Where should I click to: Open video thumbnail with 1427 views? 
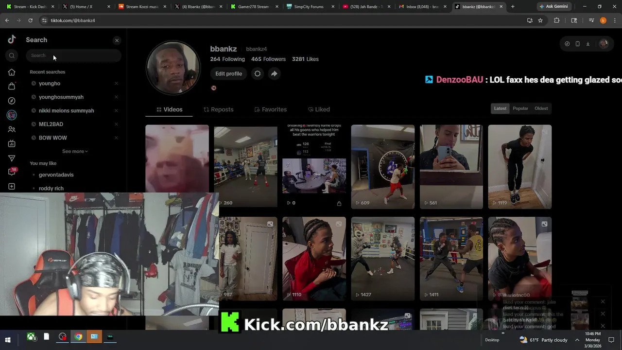point(382,259)
